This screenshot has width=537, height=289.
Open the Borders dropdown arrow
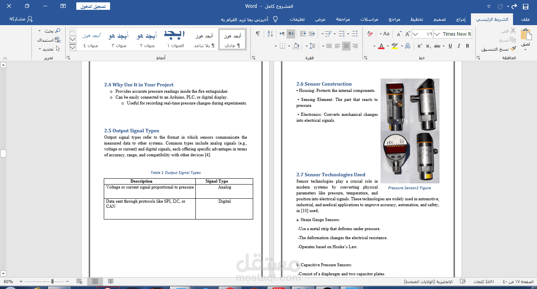click(276, 46)
